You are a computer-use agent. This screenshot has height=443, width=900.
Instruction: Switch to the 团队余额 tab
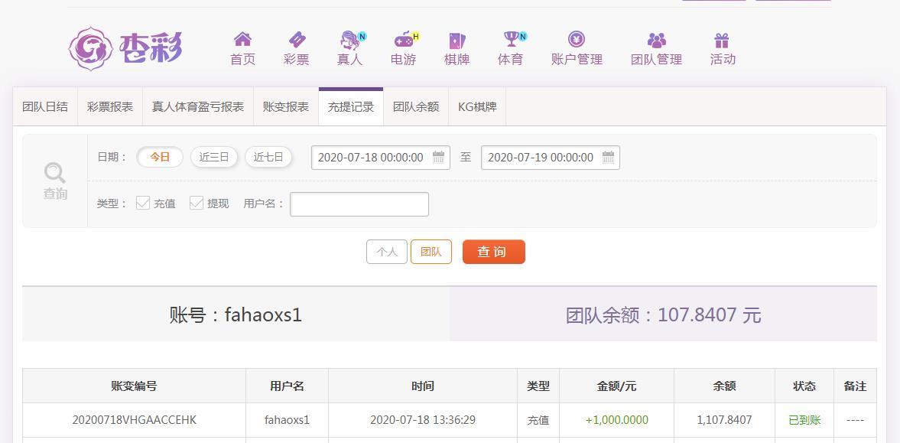[x=416, y=107]
